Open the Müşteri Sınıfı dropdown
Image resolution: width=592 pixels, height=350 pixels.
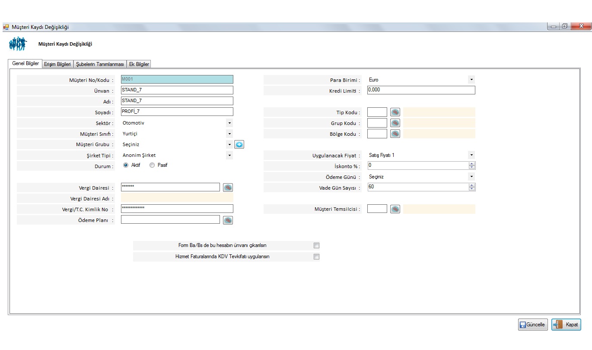coord(229,134)
